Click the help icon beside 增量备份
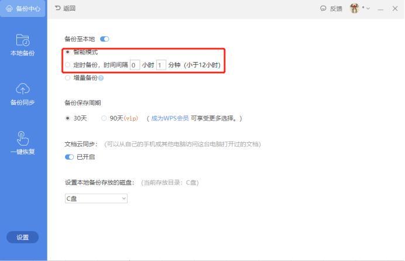 101,78
